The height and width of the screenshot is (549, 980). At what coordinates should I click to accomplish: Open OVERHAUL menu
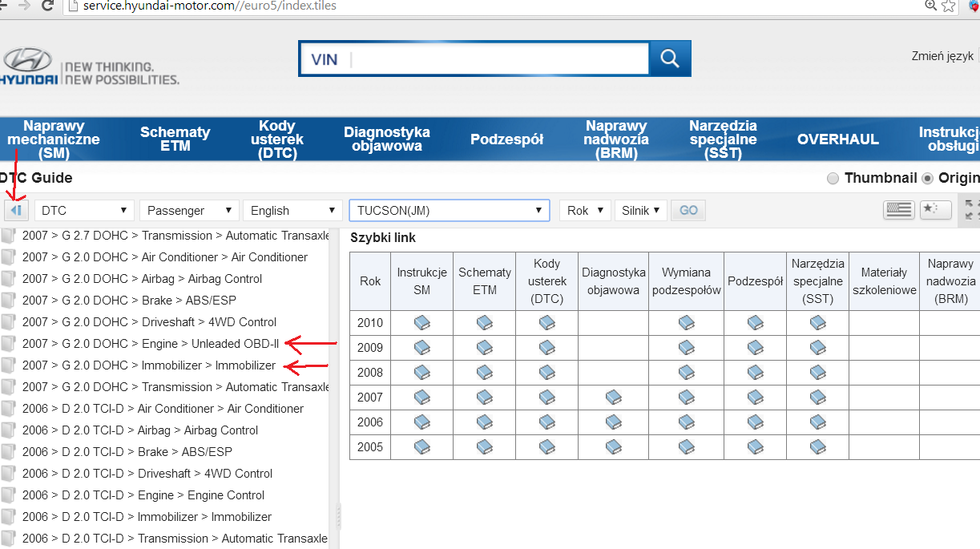point(837,139)
